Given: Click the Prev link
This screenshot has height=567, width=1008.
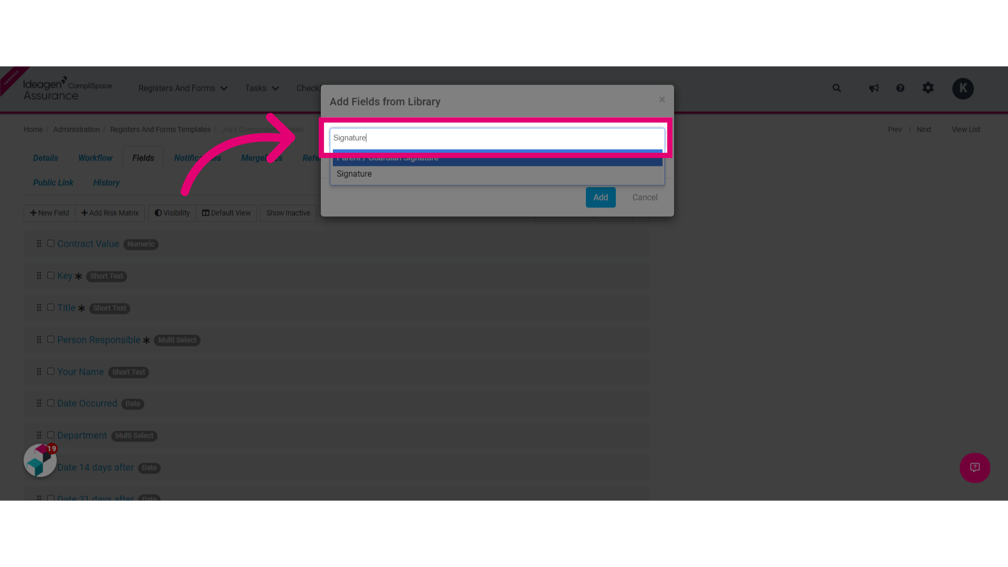Looking at the screenshot, I should (x=895, y=130).
